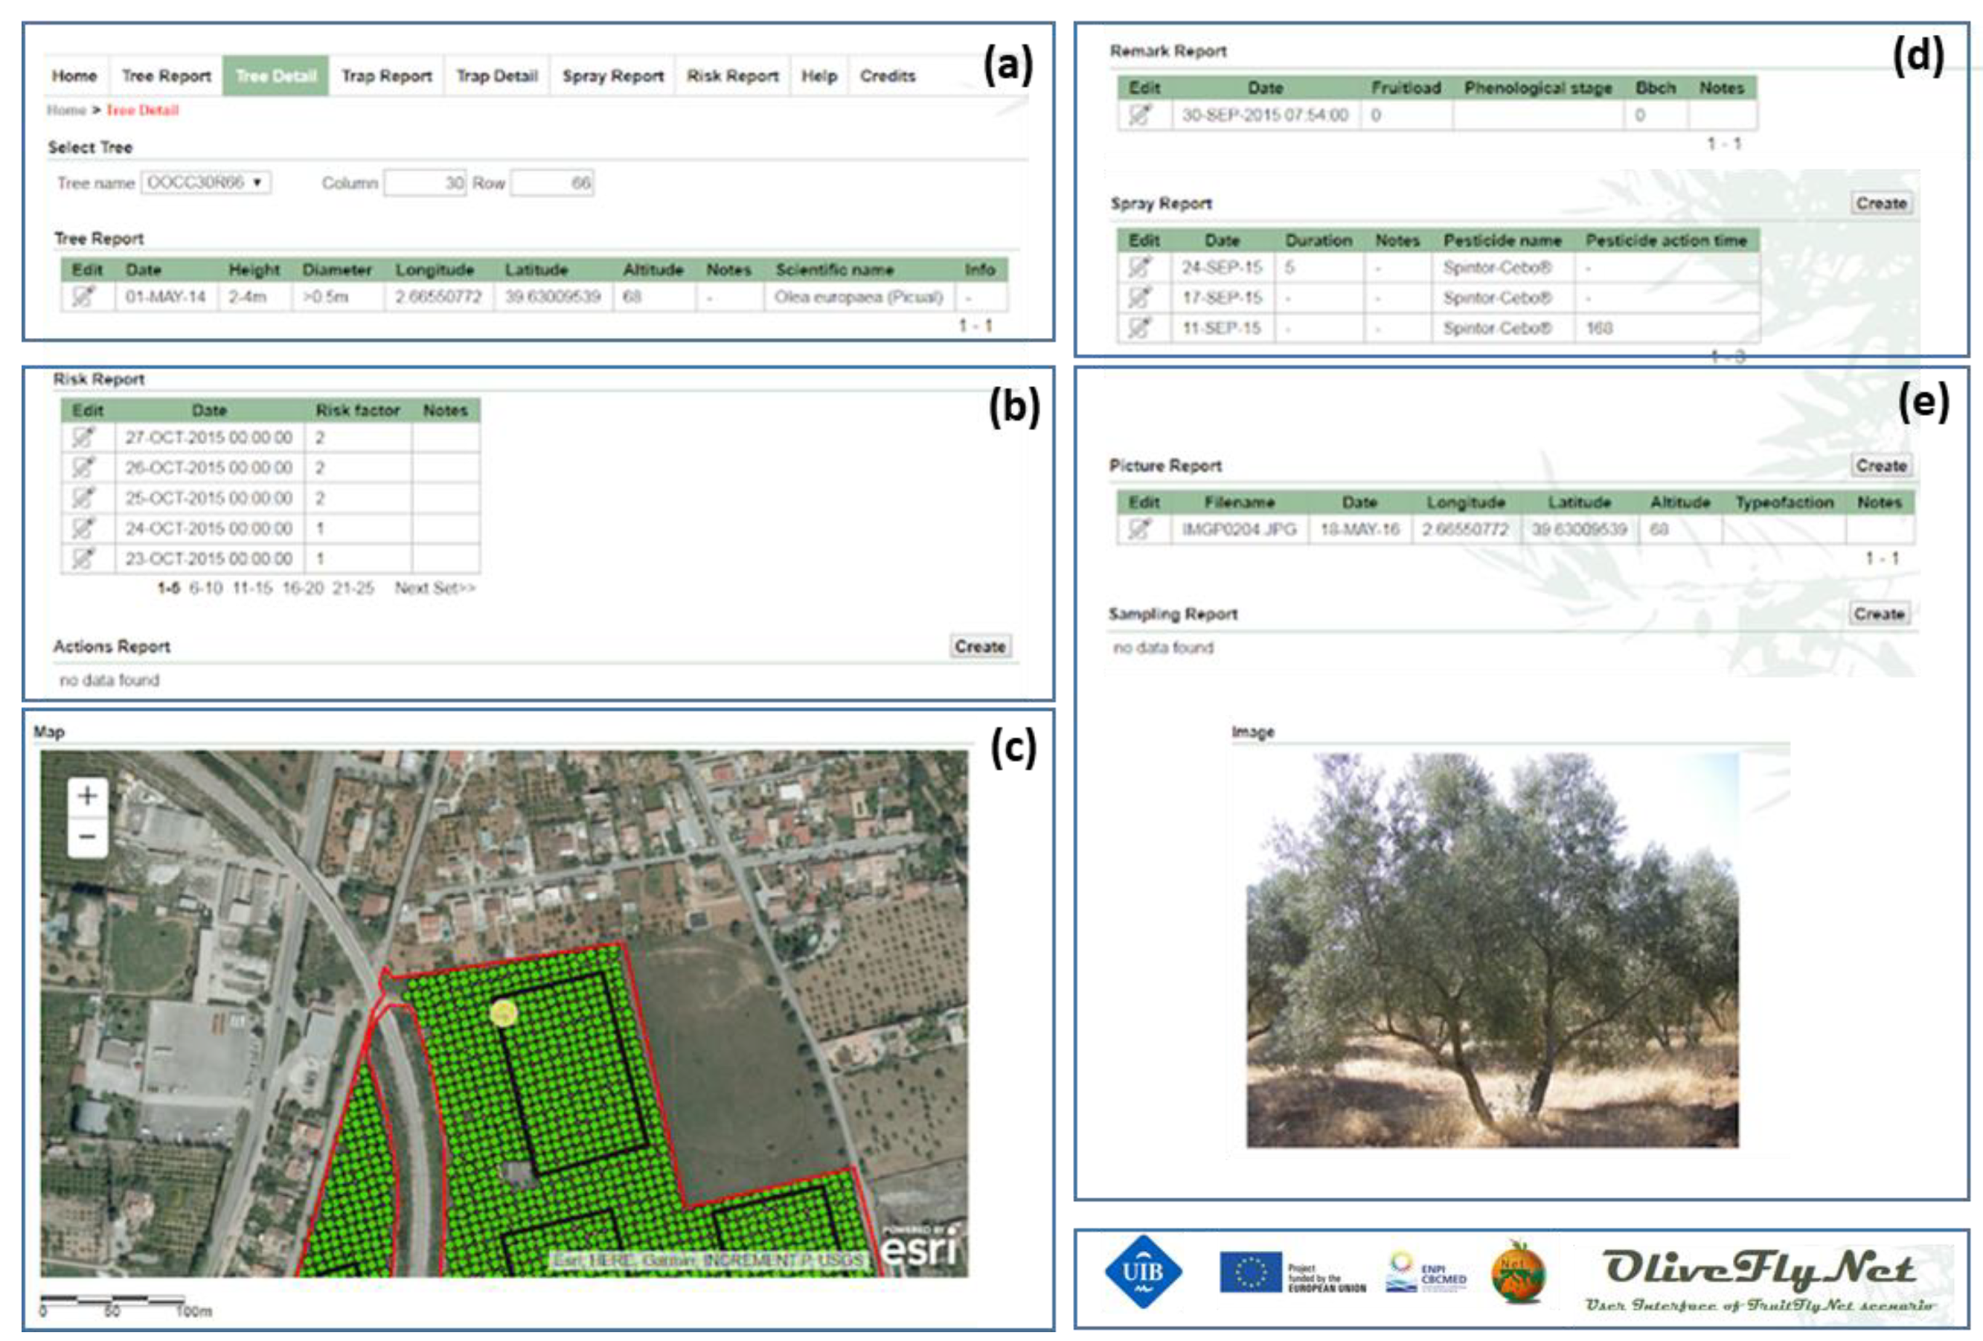Create a new Actions Report entry
Viewport: 1983px width, 1341px height.
tap(980, 647)
